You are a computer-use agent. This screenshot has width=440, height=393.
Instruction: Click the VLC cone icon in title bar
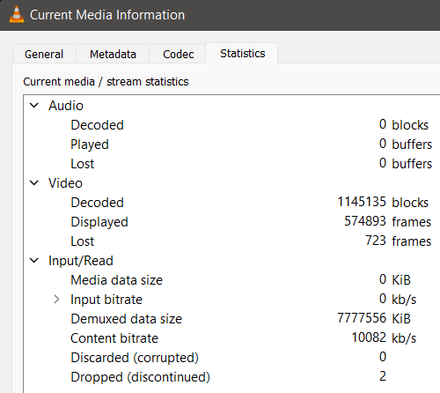click(x=17, y=14)
